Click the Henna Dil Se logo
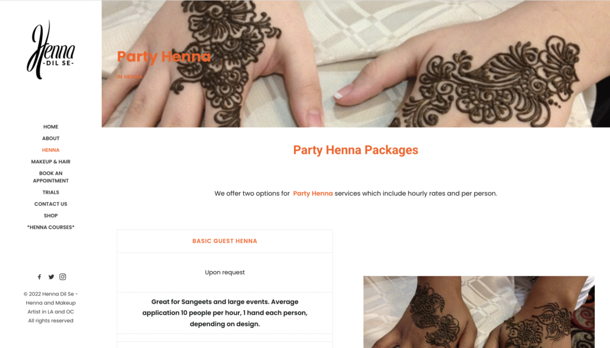610x348 pixels. (51, 50)
